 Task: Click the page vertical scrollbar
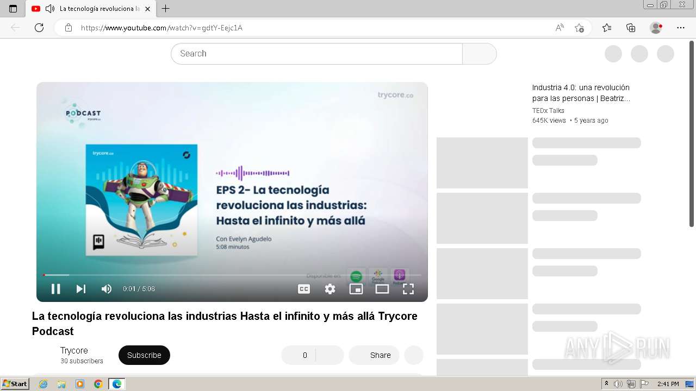click(692, 134)
